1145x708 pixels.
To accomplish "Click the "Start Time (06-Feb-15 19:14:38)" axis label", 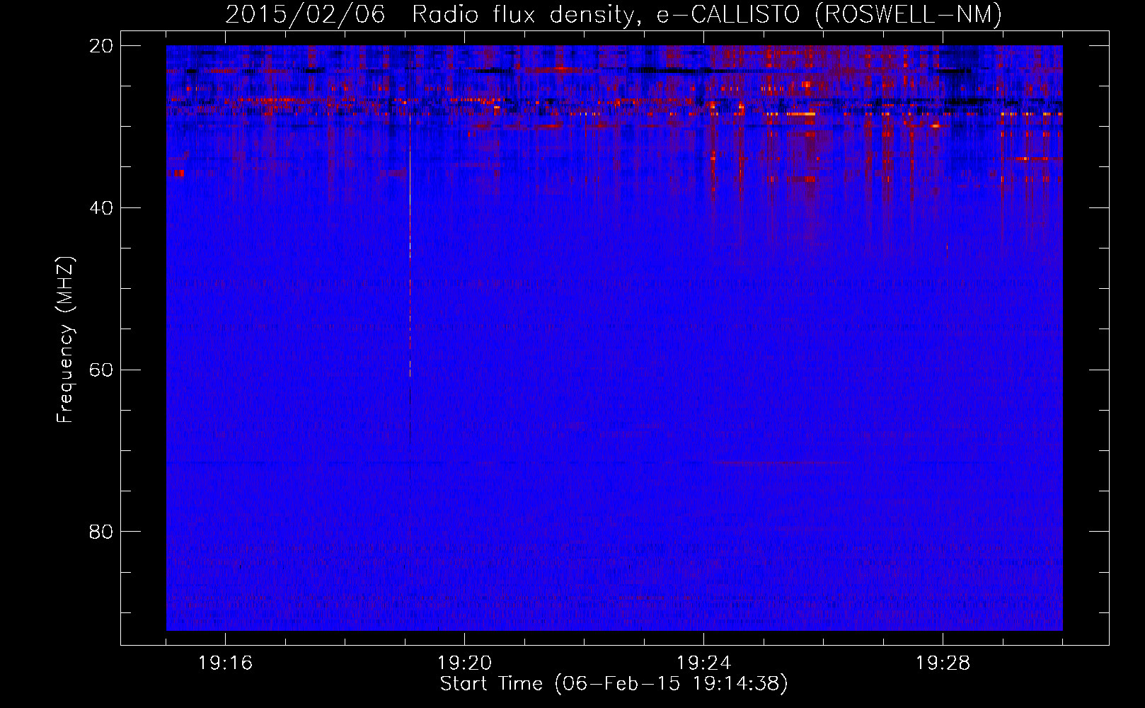I will click(614, 684).
